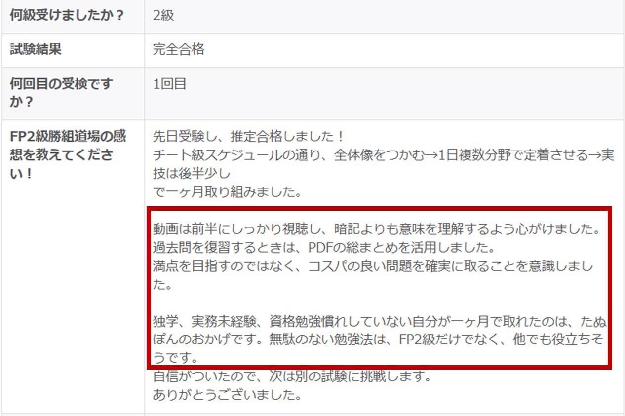Select the 完全合格 result text
The width and height of the screenshot is (625, 416).
pos(178,49)
